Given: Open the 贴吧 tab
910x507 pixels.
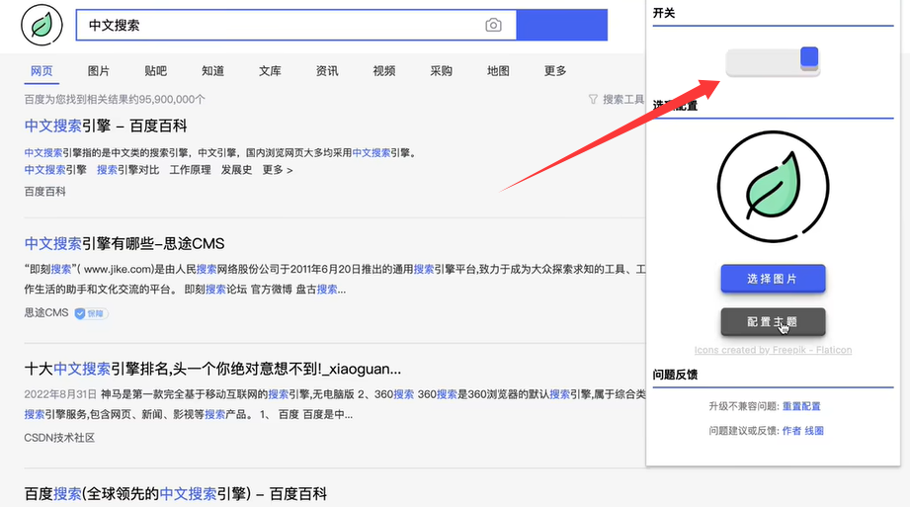Looking at the screenshot, I should [x=155, y=71].
